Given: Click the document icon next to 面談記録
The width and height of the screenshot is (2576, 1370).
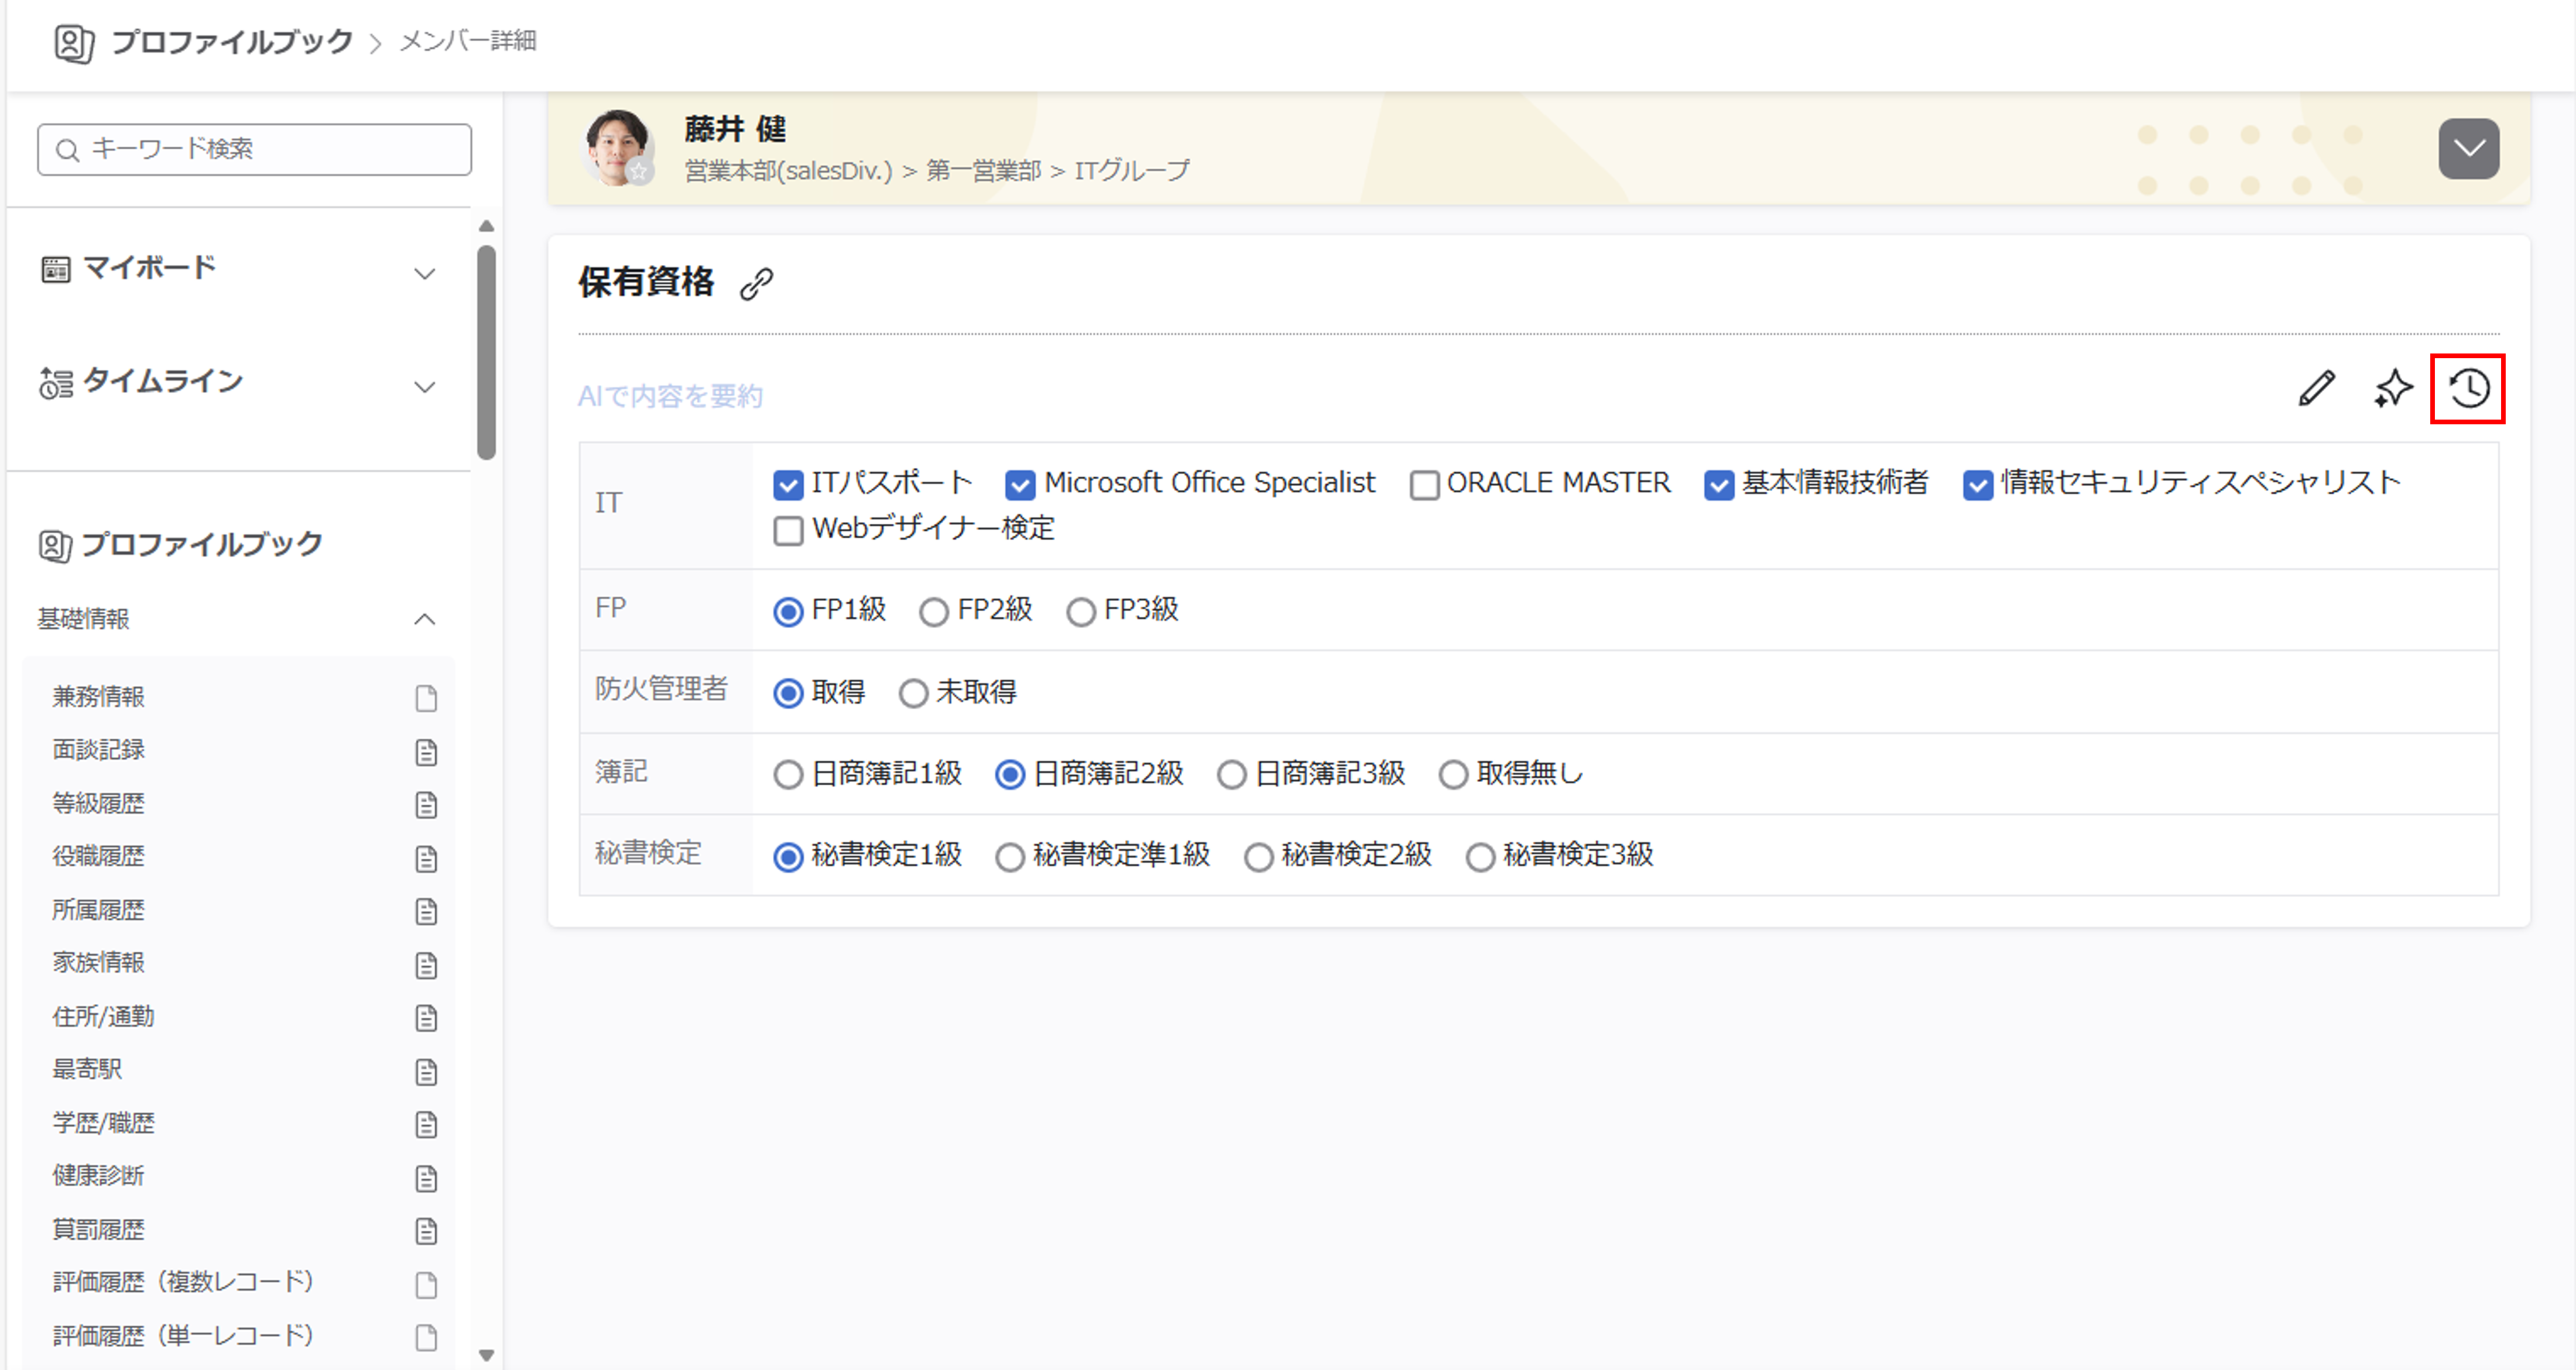Looking at the screenshot, I should tap(426, 751).
